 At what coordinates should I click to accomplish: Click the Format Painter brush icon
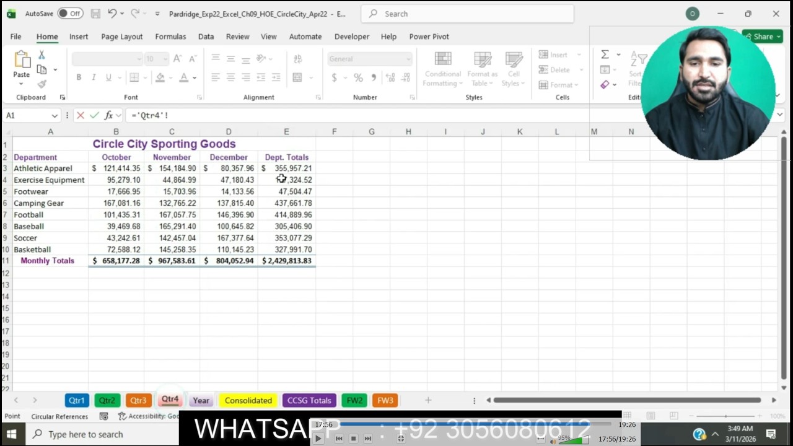click(x=42, y=84)
